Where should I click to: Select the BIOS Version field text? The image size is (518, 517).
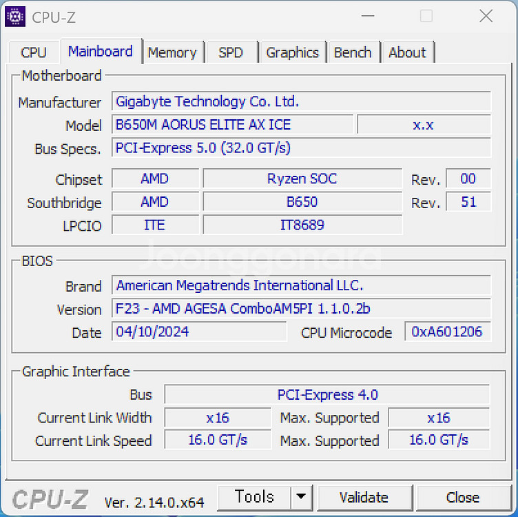[x=301, y=309]
